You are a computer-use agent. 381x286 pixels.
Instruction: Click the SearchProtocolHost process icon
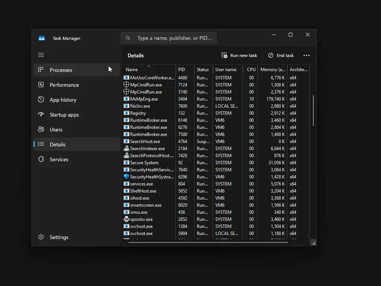click(x=127, y=155)
